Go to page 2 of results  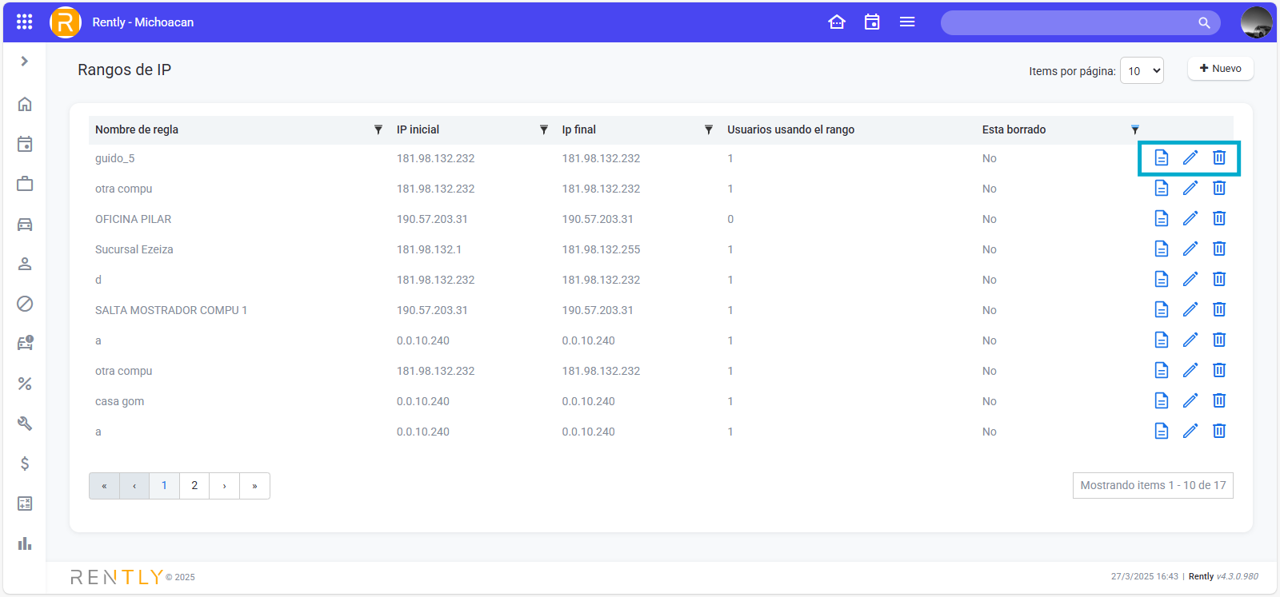194,486
